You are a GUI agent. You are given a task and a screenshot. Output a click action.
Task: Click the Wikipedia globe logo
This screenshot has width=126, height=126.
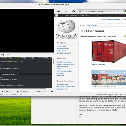[x=66, y=26]
